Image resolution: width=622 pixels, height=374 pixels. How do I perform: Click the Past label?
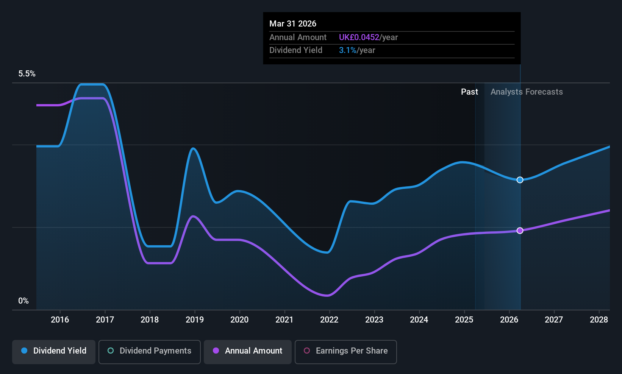[x=469, y=92]
